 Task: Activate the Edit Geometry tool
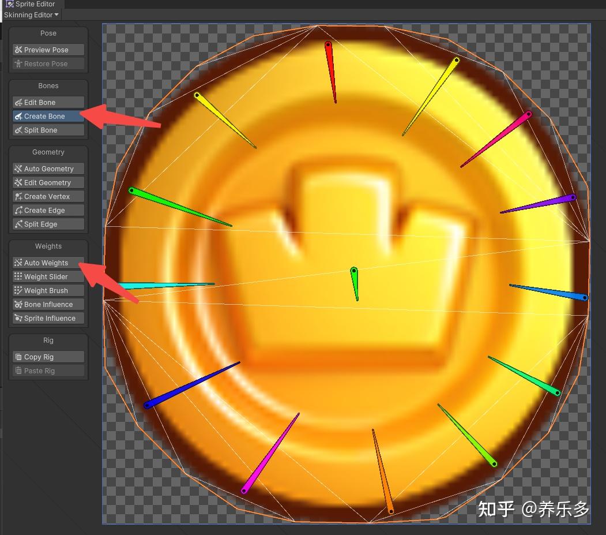(48, 182)
